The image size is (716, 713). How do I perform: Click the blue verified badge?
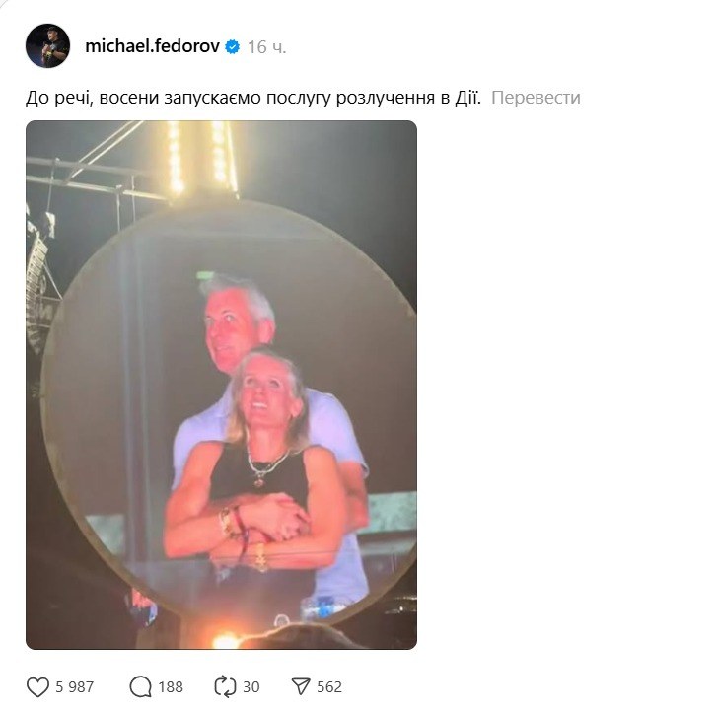coord(233,46)
